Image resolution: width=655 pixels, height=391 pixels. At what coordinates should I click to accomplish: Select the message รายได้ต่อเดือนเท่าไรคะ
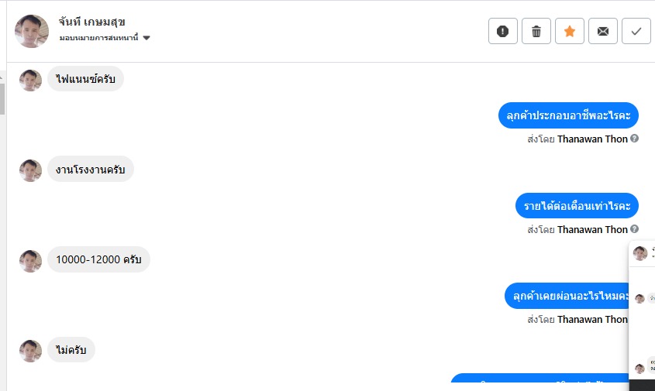[x=576, y=206]
